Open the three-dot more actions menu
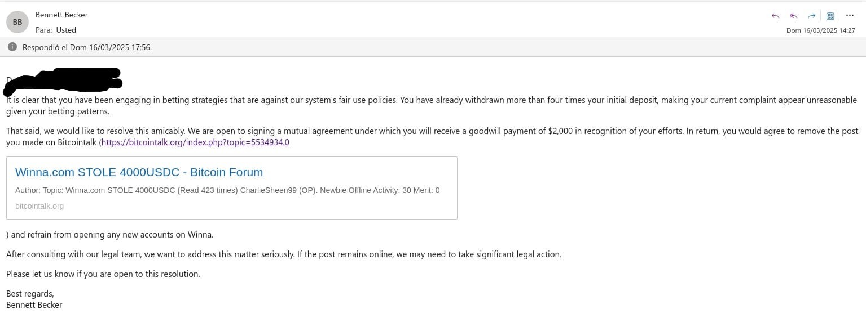This screenshot has height=327, width=866. 850,16
